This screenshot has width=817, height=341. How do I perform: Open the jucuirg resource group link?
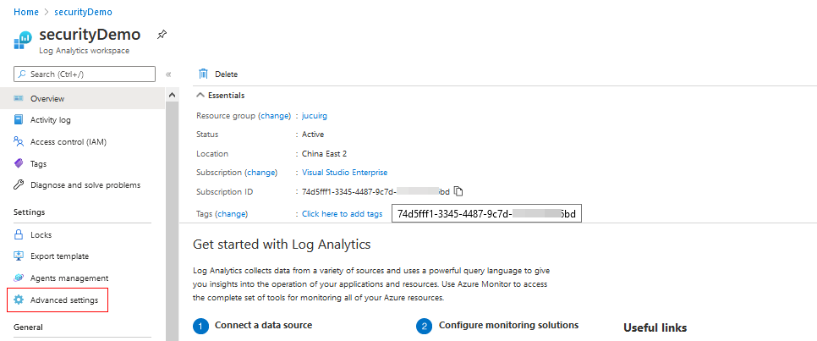pyautogui.click(x=315, y=116)
